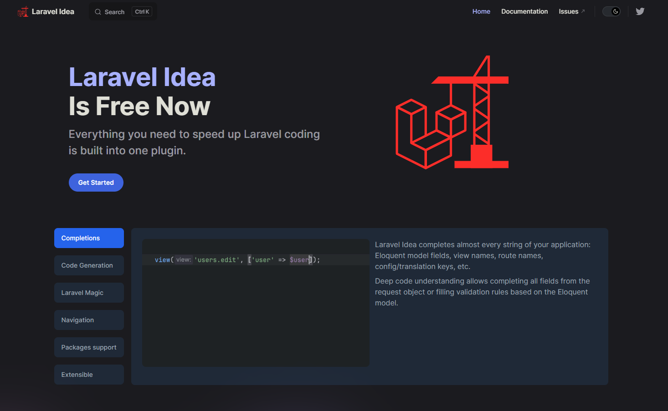Open the Laravel Magic tab

89,293
